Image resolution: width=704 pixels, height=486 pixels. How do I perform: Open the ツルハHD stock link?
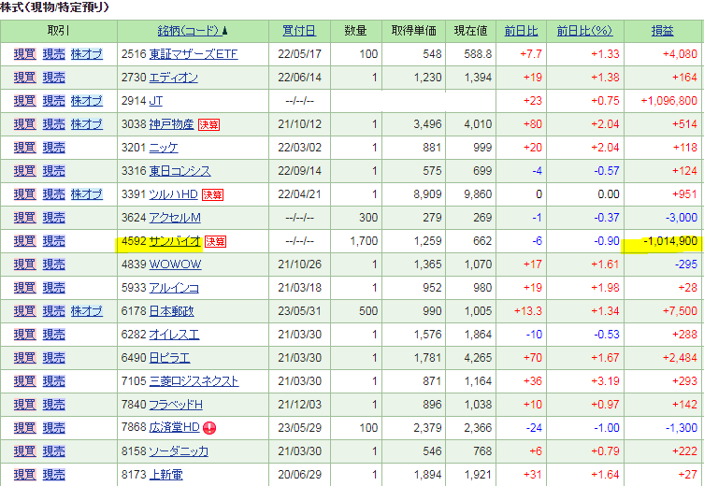(x=173, y=194)
